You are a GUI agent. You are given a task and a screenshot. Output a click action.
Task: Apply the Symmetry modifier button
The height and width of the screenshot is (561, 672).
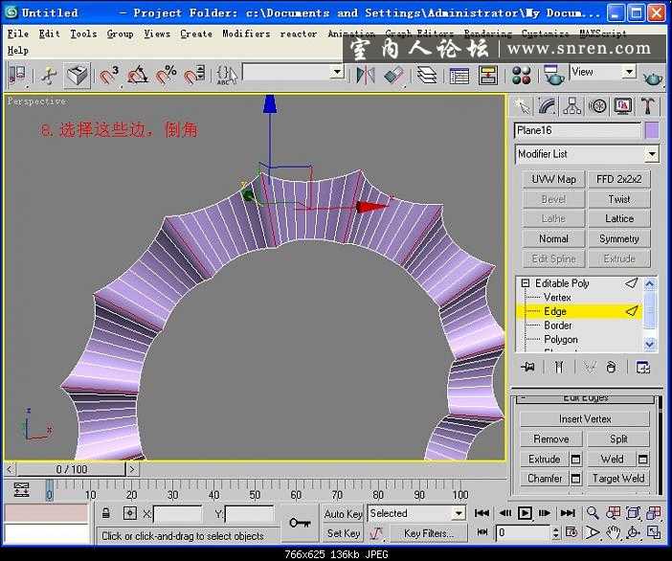(619, 239)
